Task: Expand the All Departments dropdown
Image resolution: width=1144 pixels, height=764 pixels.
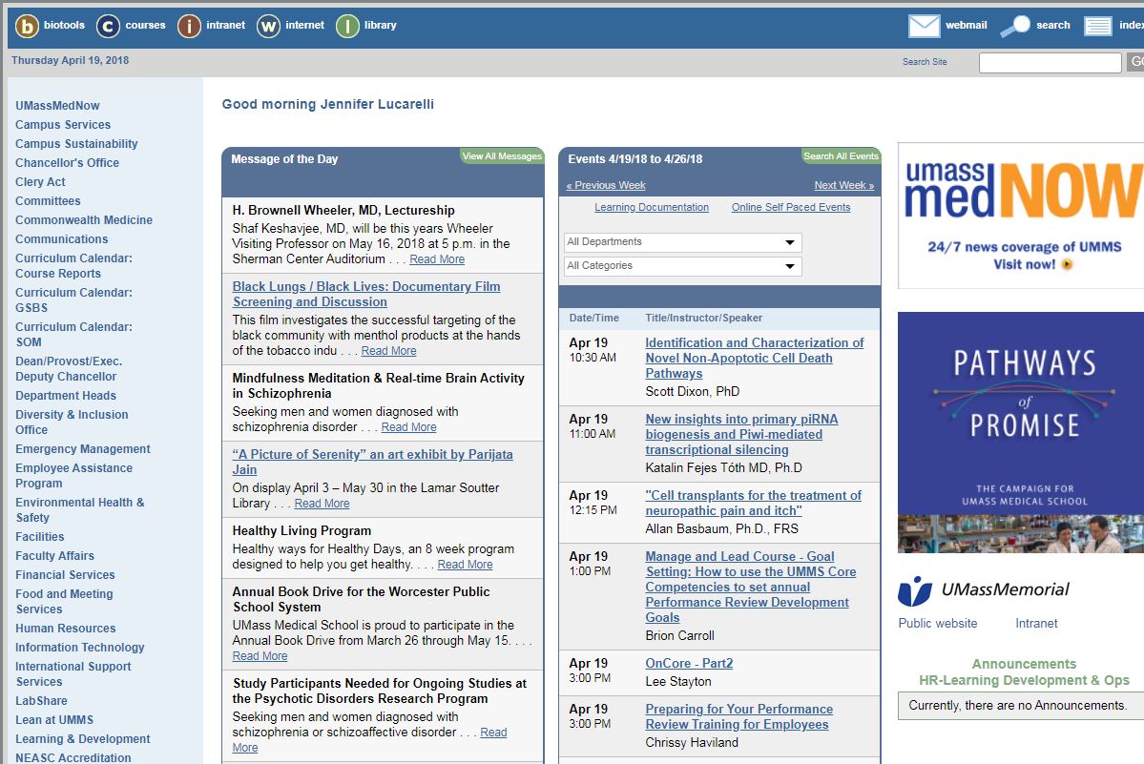Action: coord(682,242)
